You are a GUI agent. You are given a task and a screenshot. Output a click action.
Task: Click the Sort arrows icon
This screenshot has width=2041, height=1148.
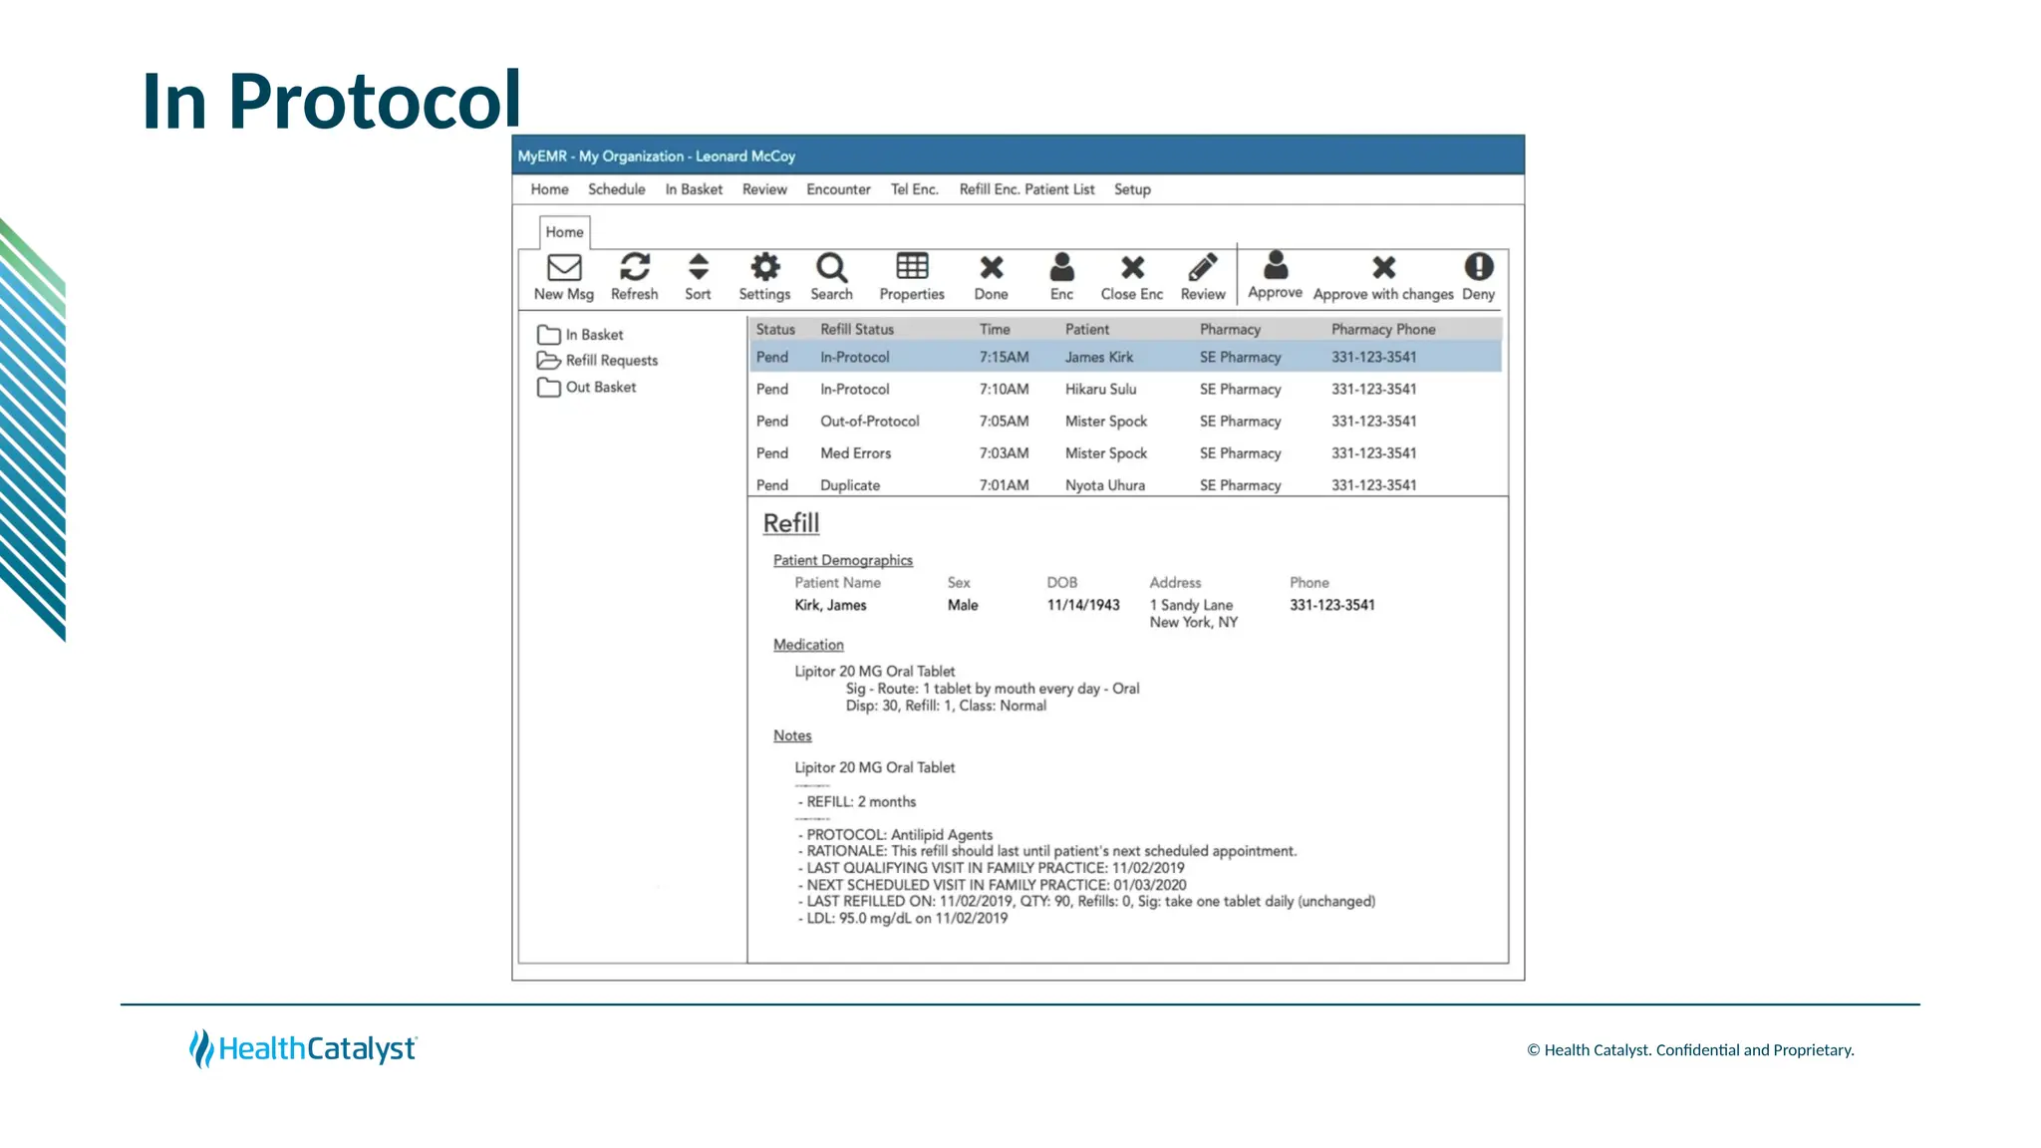(x=699, y=268)
